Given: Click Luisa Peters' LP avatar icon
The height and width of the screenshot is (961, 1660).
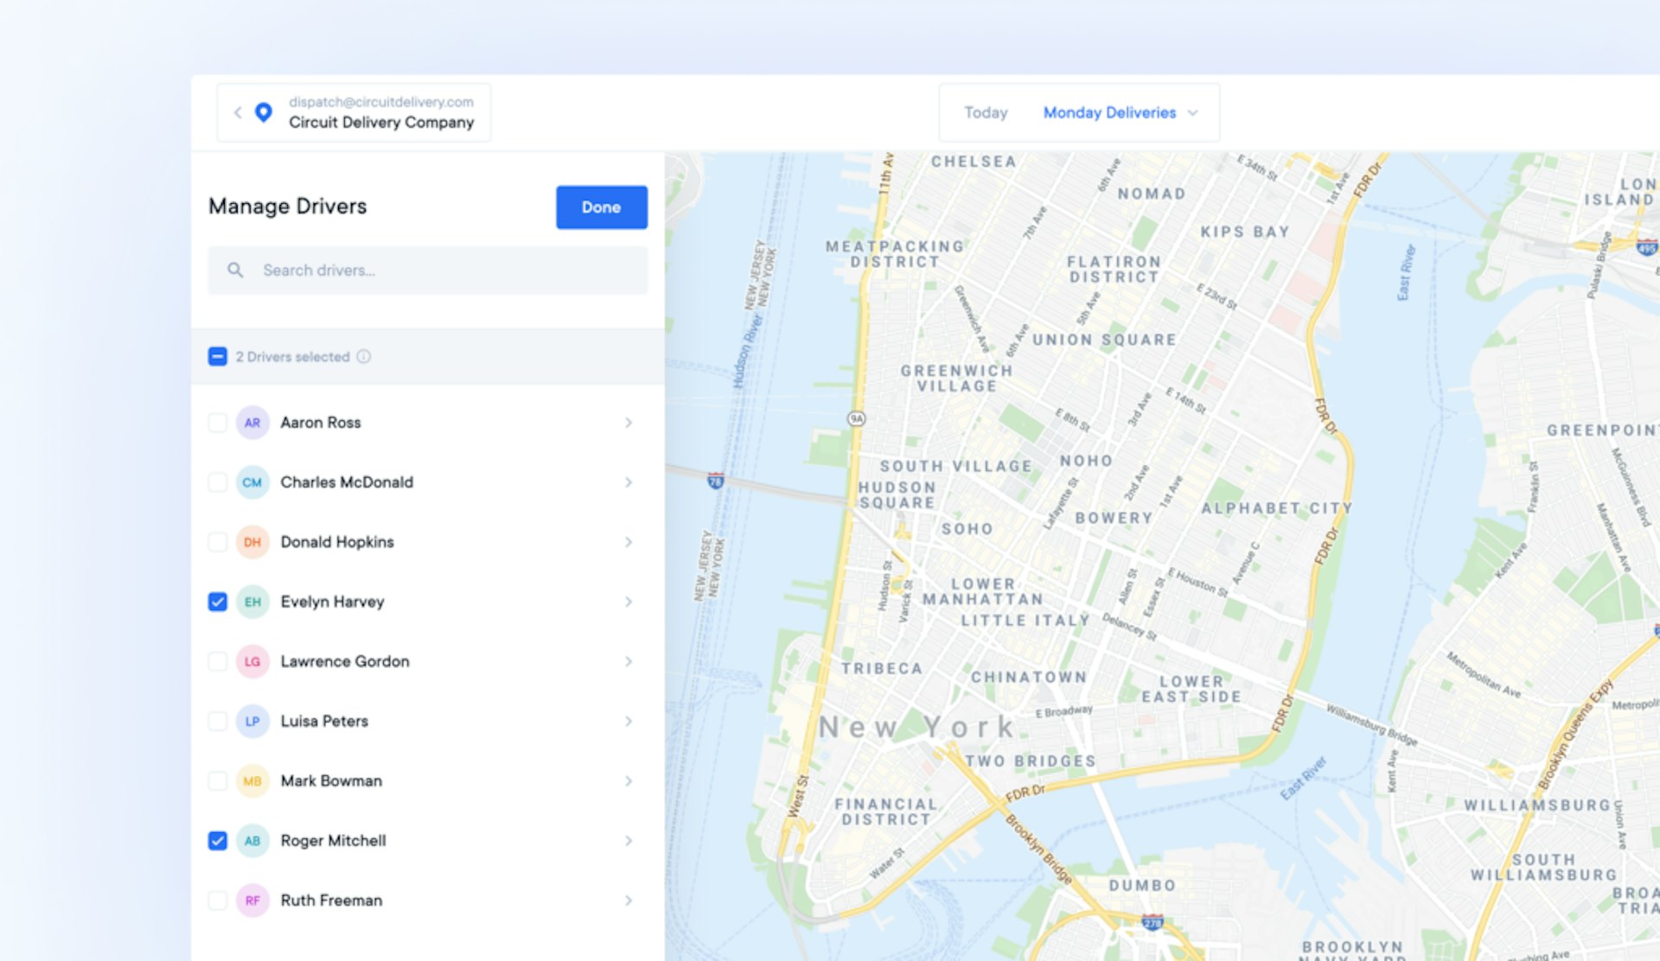Looking at the screenshot, I should 252,721.
